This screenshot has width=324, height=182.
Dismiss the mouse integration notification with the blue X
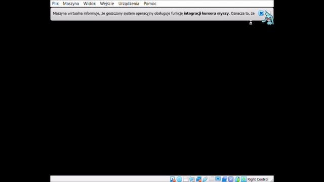click(x=261, y=13)
